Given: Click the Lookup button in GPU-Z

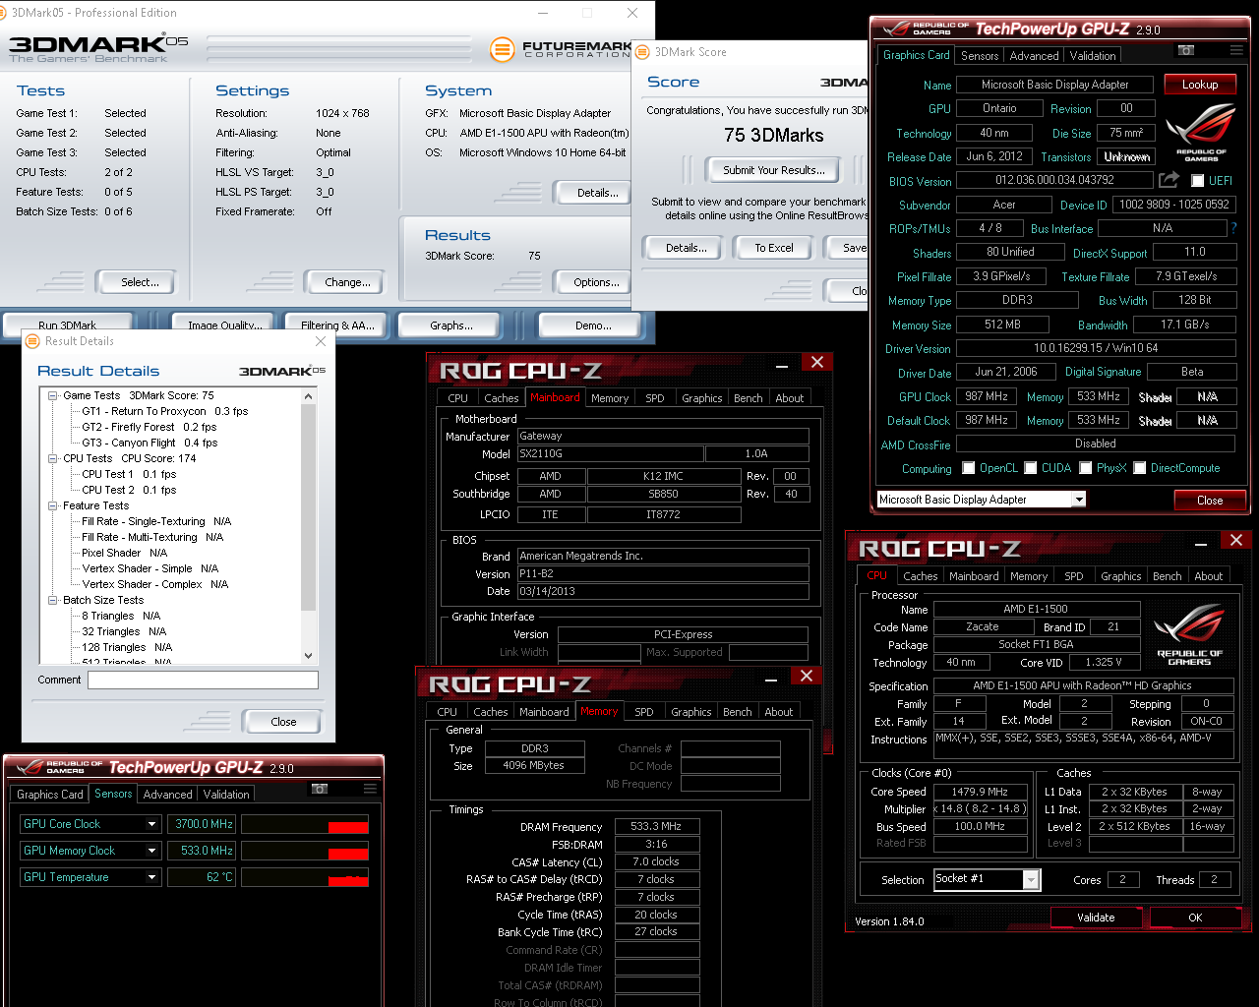Looking at the screenshot, I should pyautogui.click(x=1200, y=85).
